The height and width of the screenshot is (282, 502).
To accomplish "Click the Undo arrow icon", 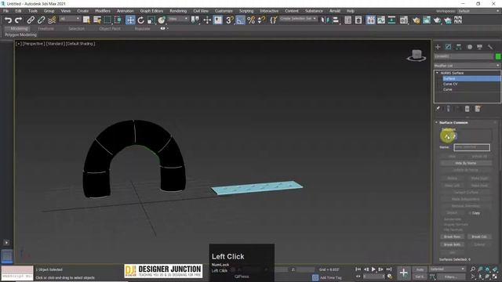I will (8, 20).
